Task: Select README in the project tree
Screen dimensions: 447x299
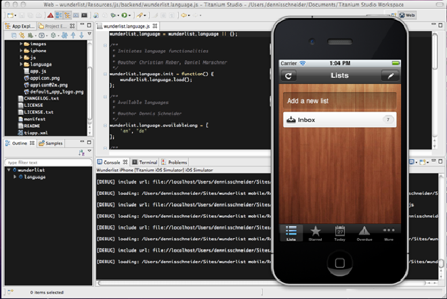Action: (29, 126)
